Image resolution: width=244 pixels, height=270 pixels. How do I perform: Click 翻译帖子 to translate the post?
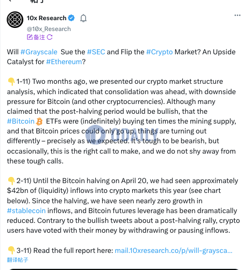tap(18, 260)
